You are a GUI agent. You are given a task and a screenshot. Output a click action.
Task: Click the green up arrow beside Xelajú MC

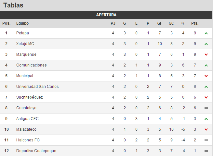pyautogui.click(x=206, y=44)
